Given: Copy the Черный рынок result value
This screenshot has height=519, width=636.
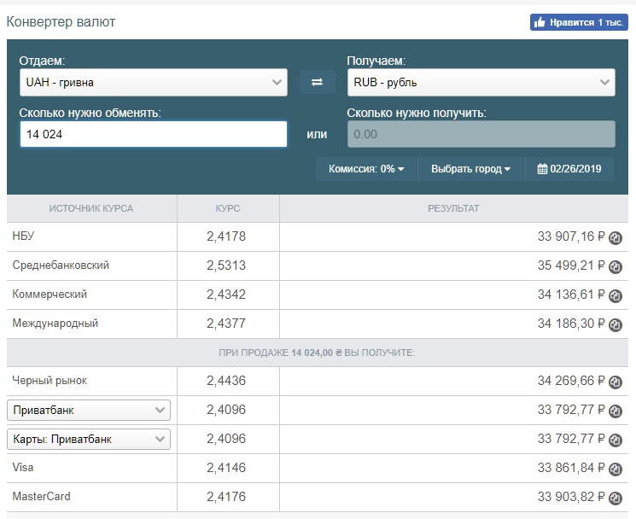Looking at the screenshot, I should pos(616,382).
